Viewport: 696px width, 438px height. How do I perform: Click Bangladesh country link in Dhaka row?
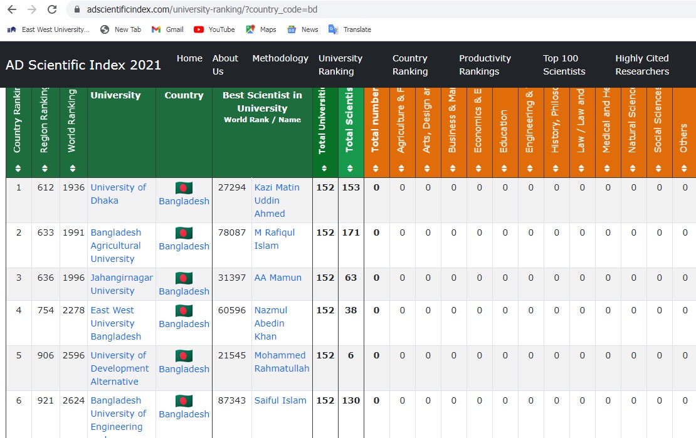184,201
